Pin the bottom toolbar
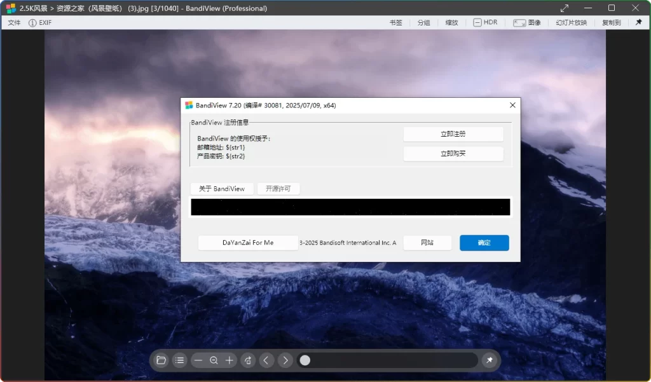This screenshot has width=651, height=382. point(490,360)
